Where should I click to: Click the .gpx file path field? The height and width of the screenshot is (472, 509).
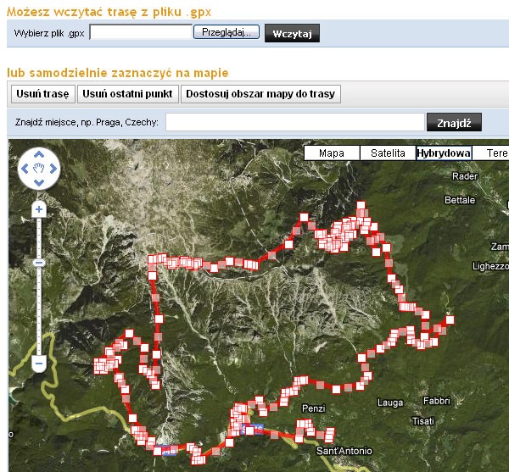pyautogui.click(x=141, y=32)
